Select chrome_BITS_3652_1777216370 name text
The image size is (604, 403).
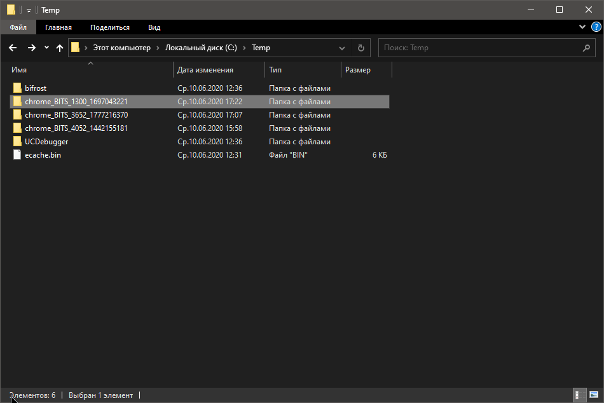pyautogui.click(x=76, y=115)
